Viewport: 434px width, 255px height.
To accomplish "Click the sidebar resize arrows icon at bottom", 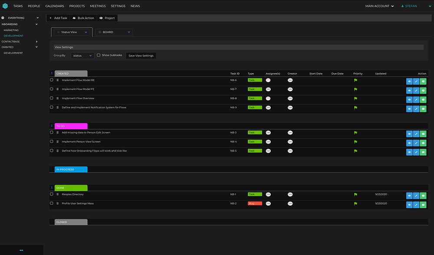I will click(21, 250).
